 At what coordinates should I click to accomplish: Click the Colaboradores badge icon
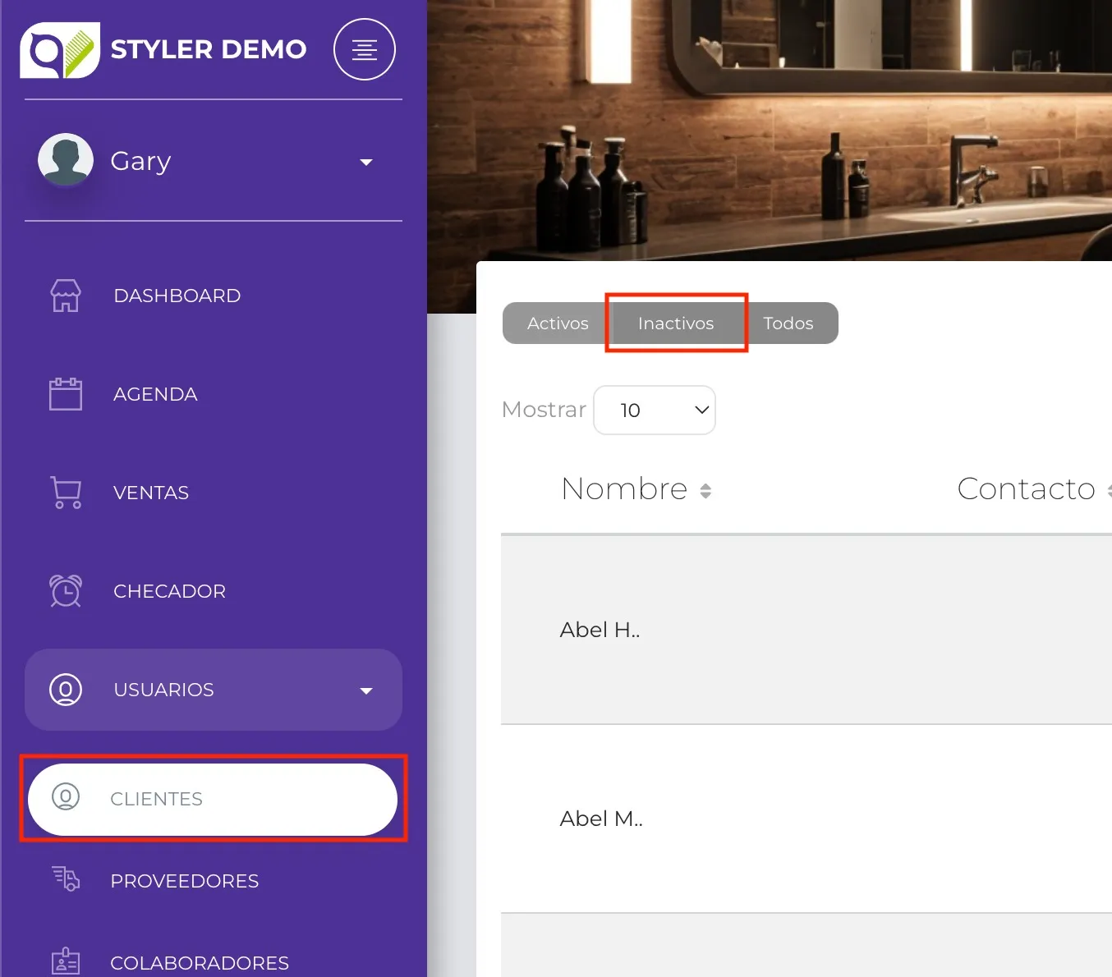tap(66, 961)
